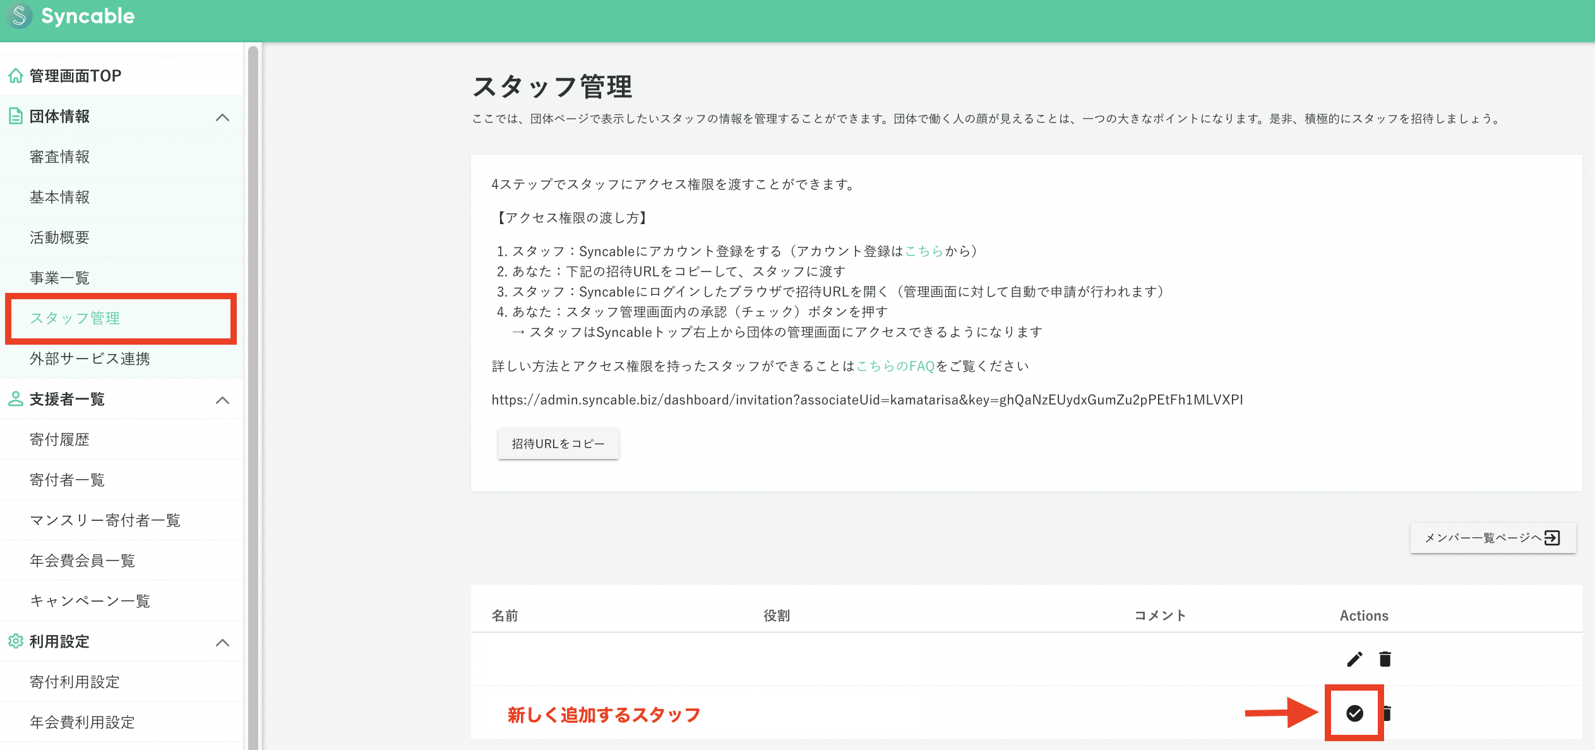Viewport: 1595px width, 750px height.
Task: Open 基本情報 menu item
Action: (121, 197)
